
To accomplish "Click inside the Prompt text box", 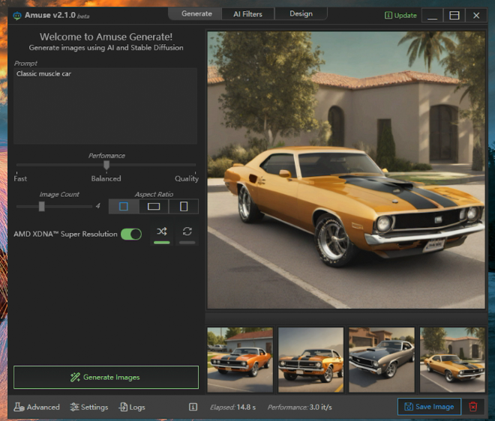I will point(105,105).
